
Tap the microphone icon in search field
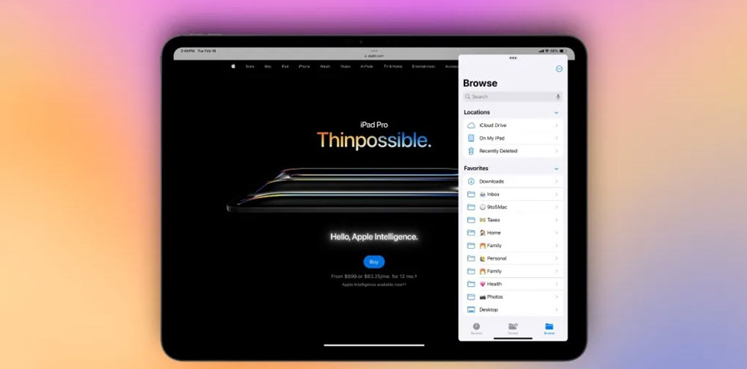tap(557, 96)
